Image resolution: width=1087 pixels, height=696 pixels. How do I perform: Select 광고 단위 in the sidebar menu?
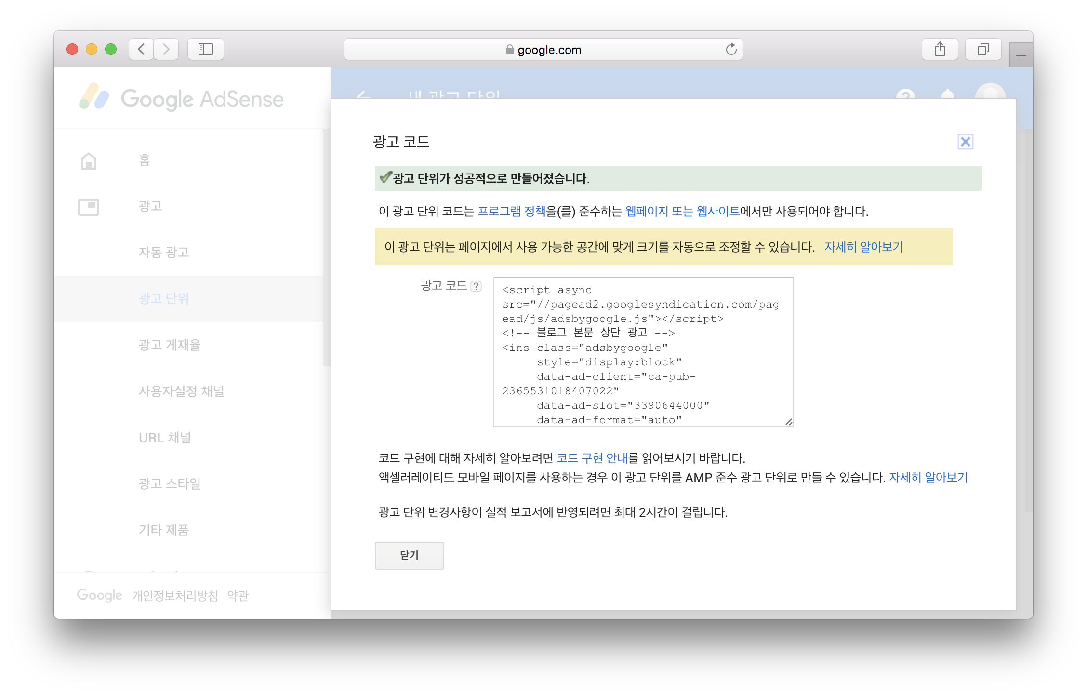[x=164, y=298]
